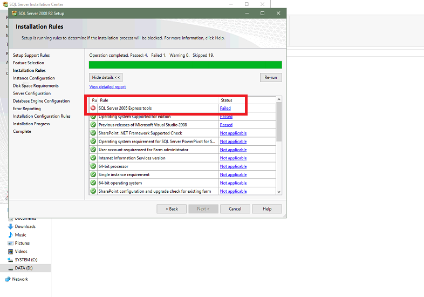Click Not applicable link for PowerPivot operating system rule

233,141
